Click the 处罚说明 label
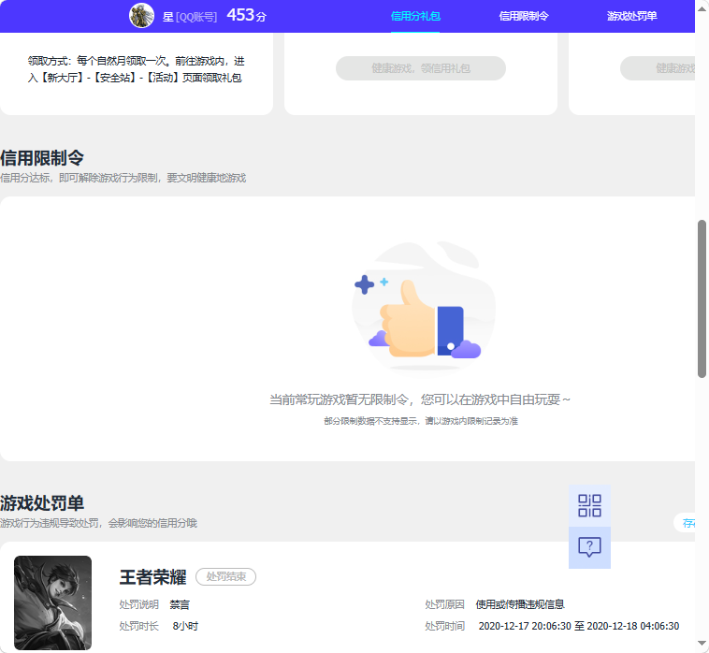The height and width of the screenshot is (653, 709). 138,604
